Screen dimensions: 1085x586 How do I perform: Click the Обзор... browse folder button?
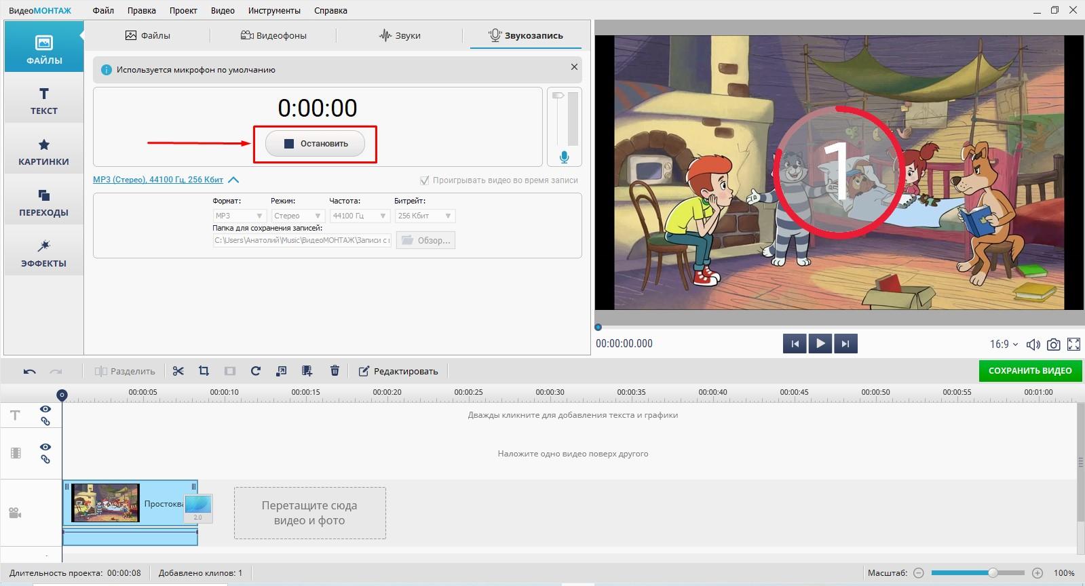pyautogui.click(x=425, y=240)
